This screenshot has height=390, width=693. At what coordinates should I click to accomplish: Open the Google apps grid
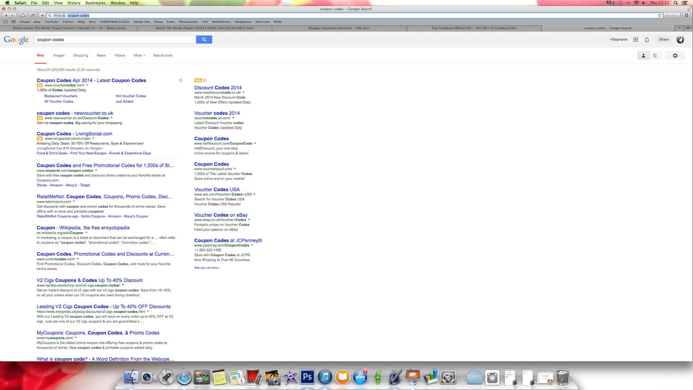(x=635, y=39)
